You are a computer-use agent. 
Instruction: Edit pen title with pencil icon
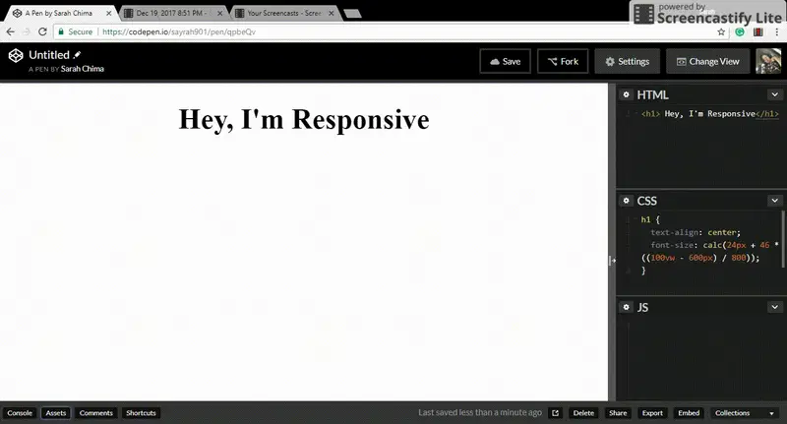pyautogui.click(x=77, y=55)
